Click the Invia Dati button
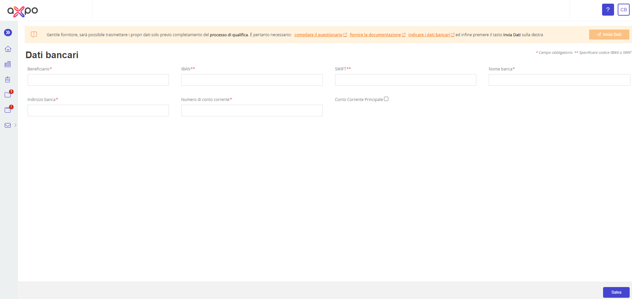This screenshot has width=632, height=299. click(x=609, y=35)
